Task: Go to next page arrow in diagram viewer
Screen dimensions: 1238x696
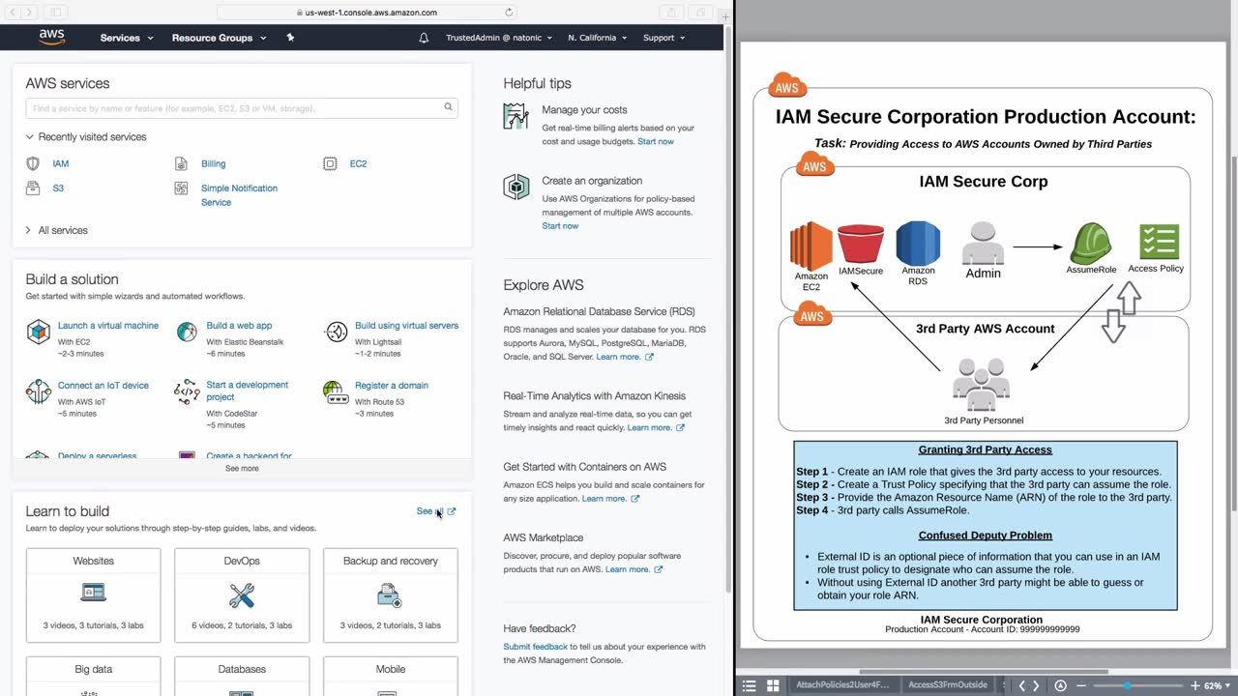Action: [1036, 685]
